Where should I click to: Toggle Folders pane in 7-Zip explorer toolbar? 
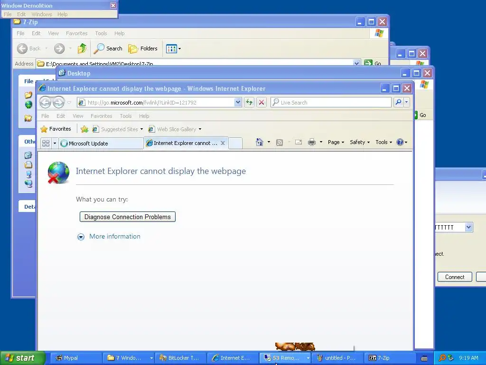coord(143,48)
